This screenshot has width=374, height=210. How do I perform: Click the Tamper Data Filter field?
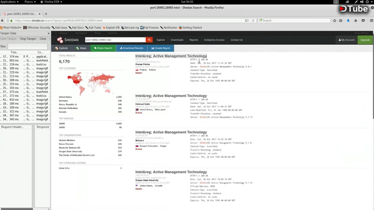27,47
